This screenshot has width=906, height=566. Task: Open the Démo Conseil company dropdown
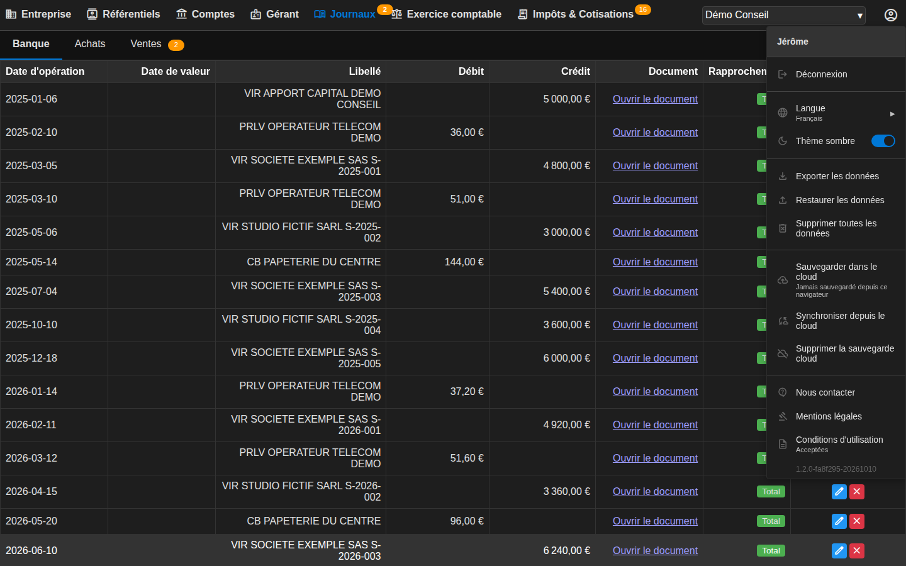[x=784, y=15]
